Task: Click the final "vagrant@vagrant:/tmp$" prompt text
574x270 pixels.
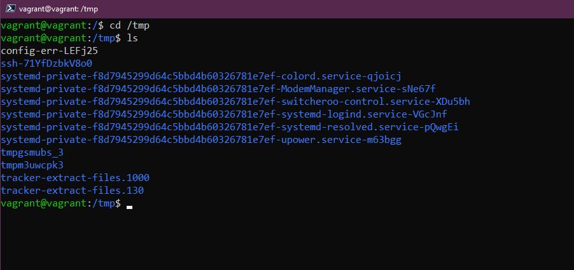Action: point(60,203)
